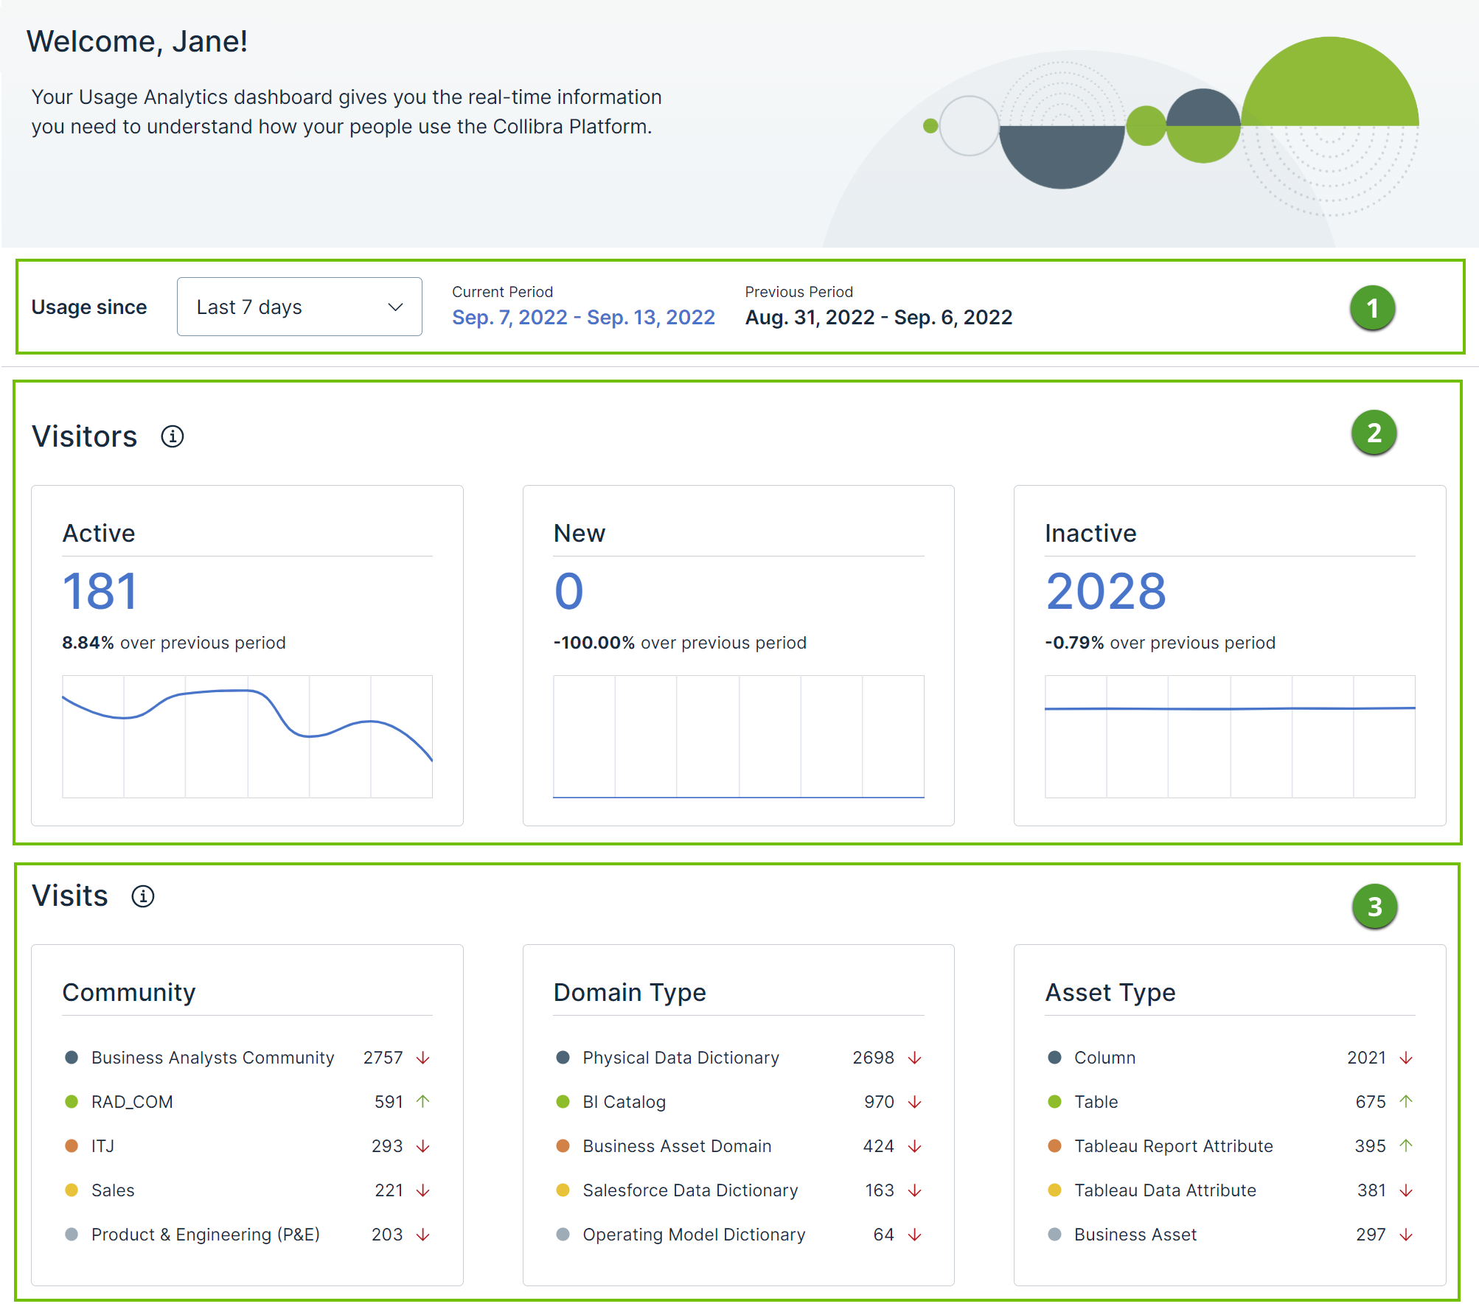Click the green up arrow beside RAD_COM
This screenshot has height=1312, width=1479.
coord(422,1101)
